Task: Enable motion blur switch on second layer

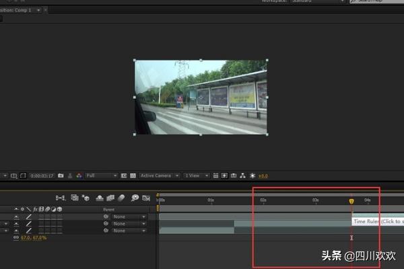Action: pyautogui.click(x=47, y=224)
